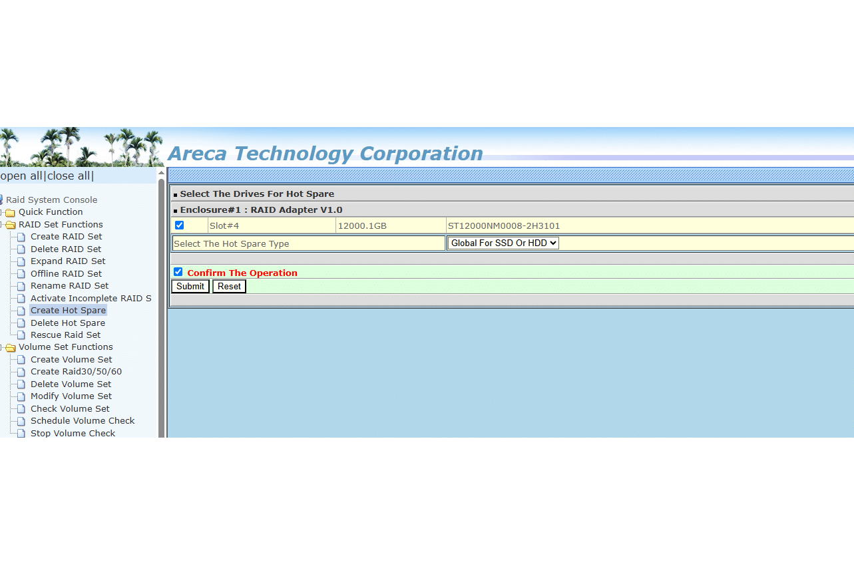Click the folder icon for Volume Set Functions
The image size is (854, 564).
click(x=10, y=348)
